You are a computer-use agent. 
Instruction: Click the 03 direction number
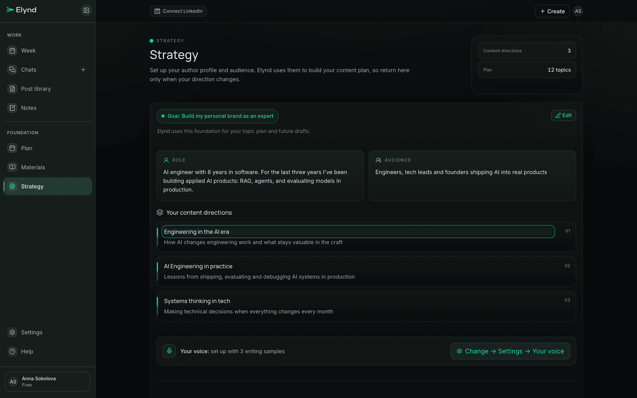tap(567, 300)
